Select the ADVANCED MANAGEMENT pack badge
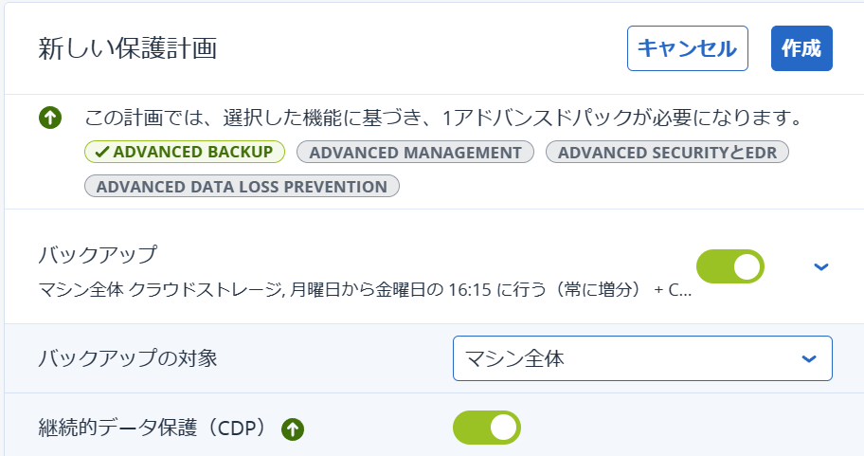Screen dimensions: 864x456 click(416, 153)
